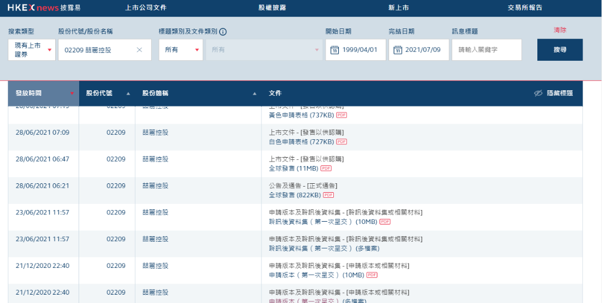Click the info icon beside 標題類別及文件類別
This screenshot has width=602, height=303.
pyautogui.click(x=222, y=32)
